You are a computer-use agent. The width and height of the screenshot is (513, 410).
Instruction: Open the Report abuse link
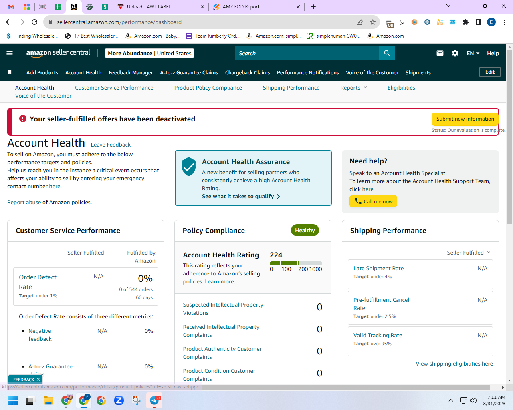tap(24, 202)
